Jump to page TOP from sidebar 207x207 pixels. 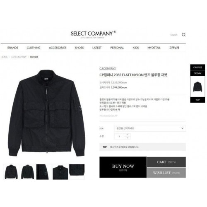pyautogui.click(x=197, y=100)
